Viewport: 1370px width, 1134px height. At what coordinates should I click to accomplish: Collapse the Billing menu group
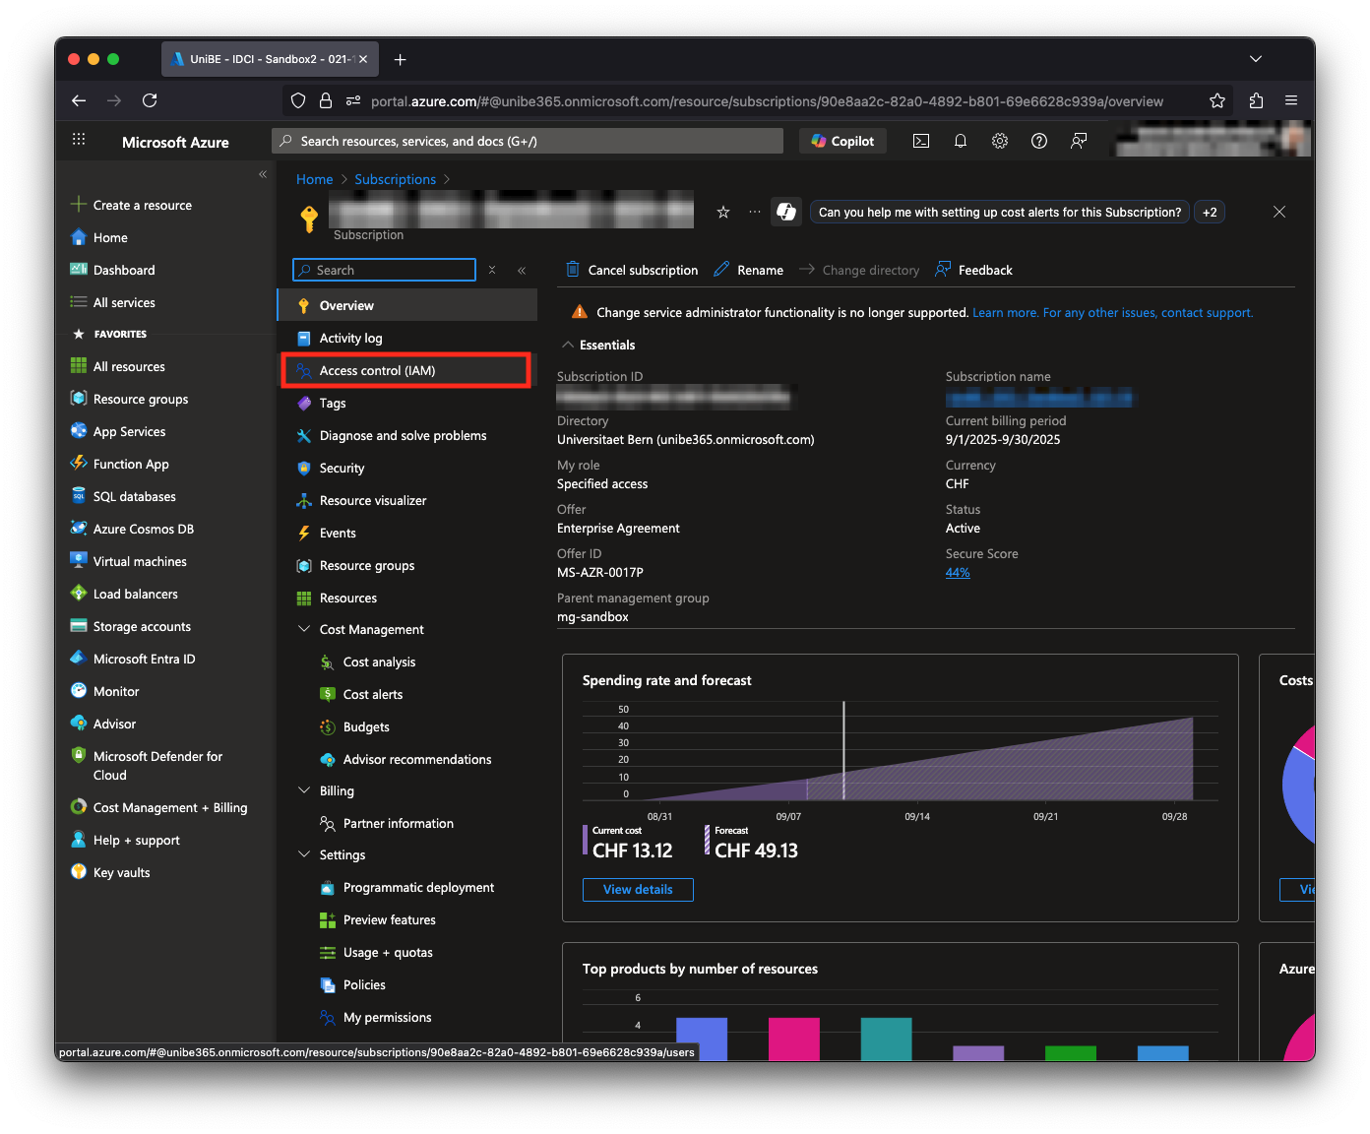(x=304, y=790)
